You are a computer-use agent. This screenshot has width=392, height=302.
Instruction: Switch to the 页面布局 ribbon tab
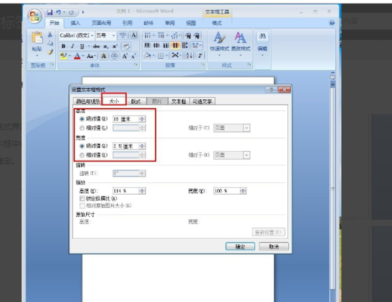(101, 24)
